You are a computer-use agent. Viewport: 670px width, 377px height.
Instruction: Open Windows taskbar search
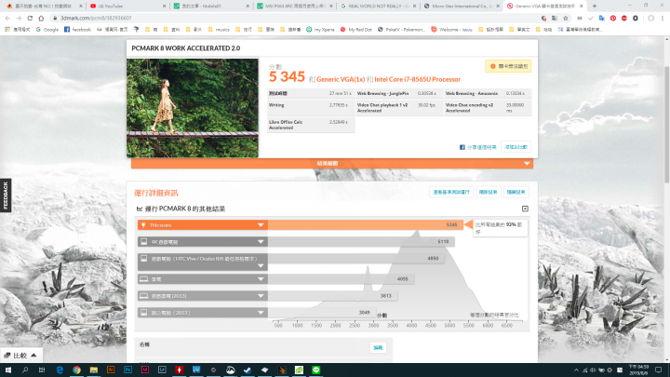pos(25,370)
